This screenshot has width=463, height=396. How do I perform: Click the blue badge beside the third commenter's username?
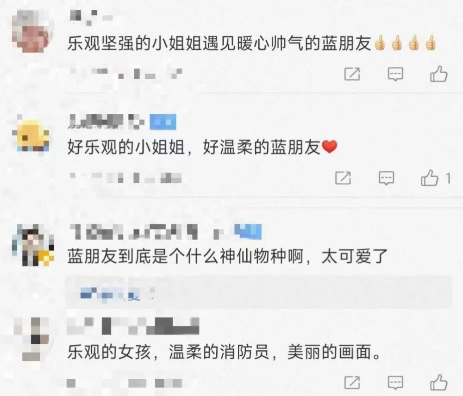coord(248,231)
